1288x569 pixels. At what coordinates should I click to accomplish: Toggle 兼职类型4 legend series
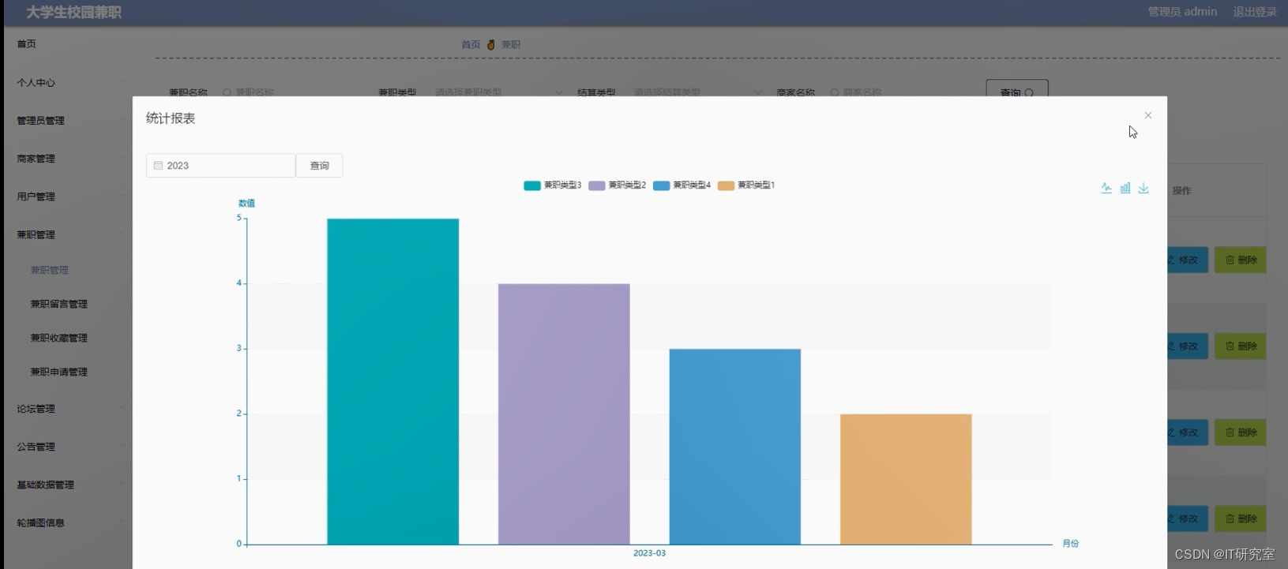(682, 185)
